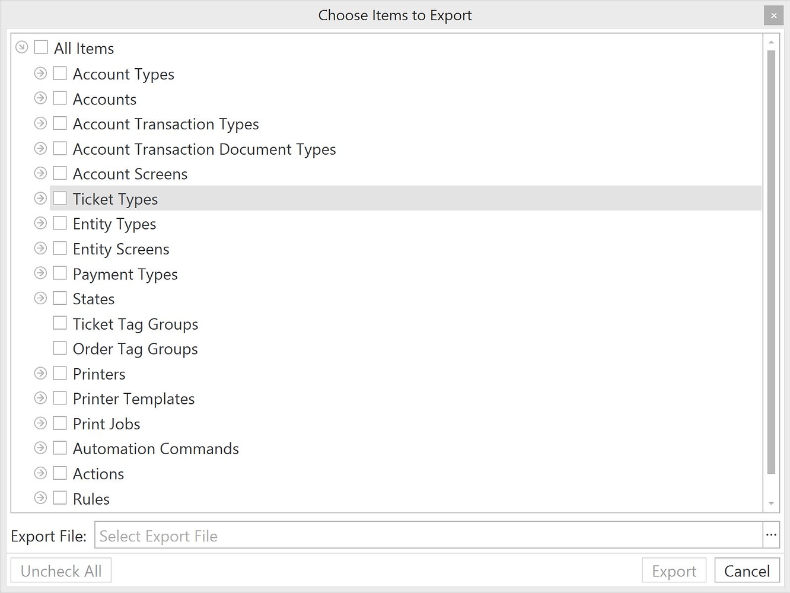This screenshot has height=593, width=790.
Task: Check the Rules checkbox
Action: [60, 498]
